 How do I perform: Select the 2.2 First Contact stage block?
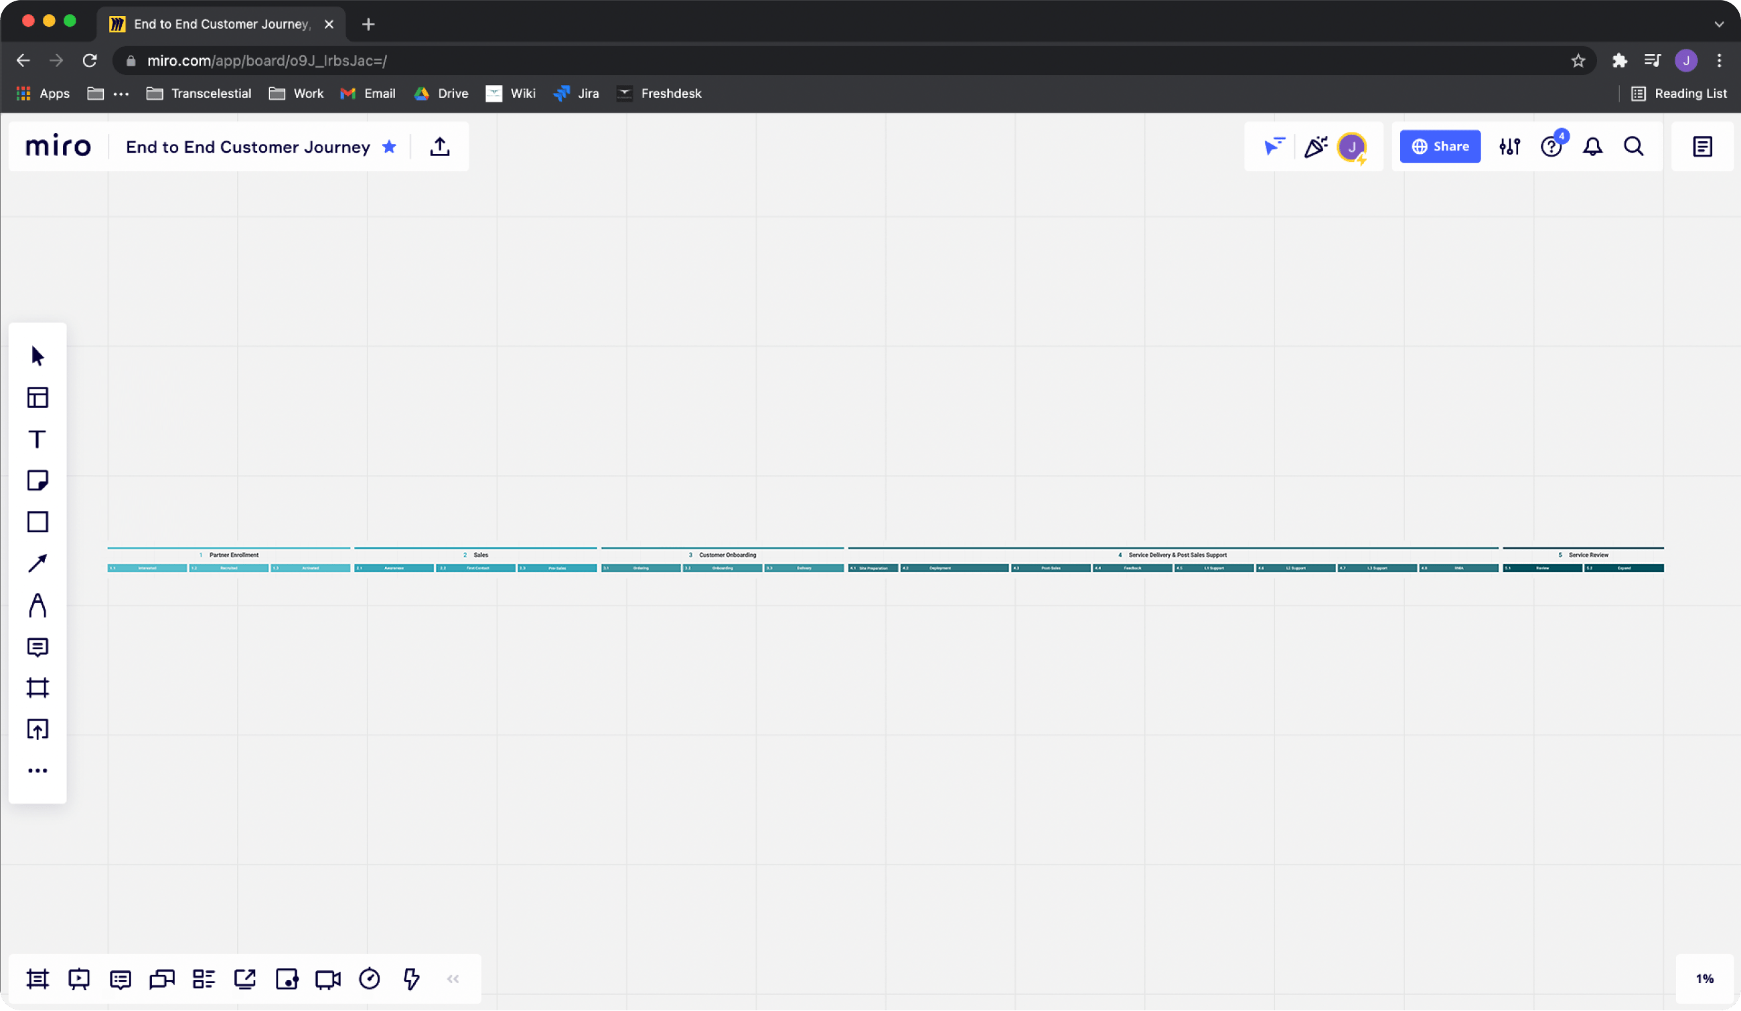[475, 568]
